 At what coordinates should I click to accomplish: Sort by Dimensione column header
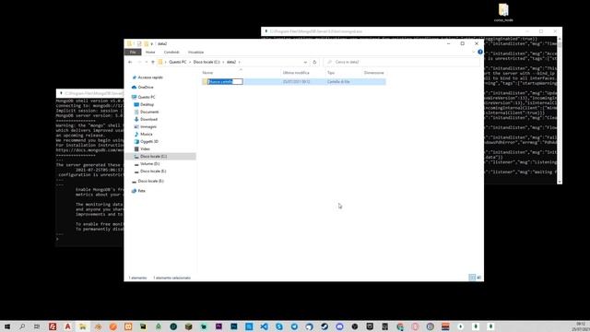tap(374, 73)
